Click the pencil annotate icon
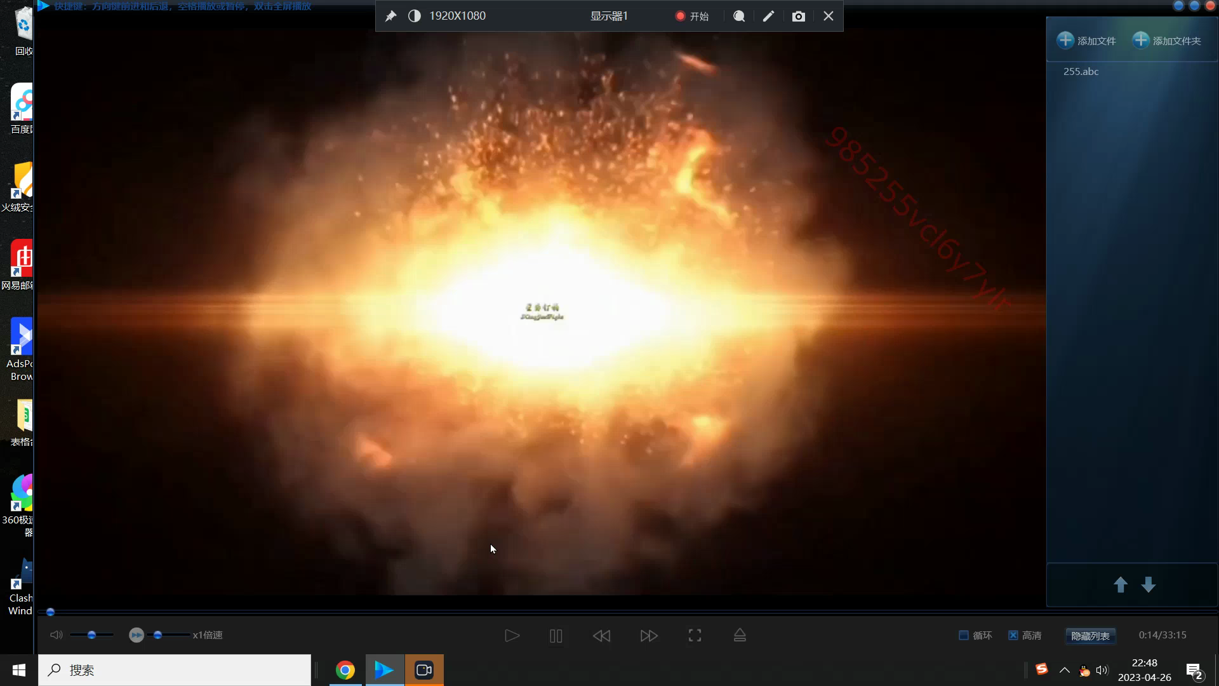The height and width of the screenshot is (686, 1219). click(x=768, y=17)
